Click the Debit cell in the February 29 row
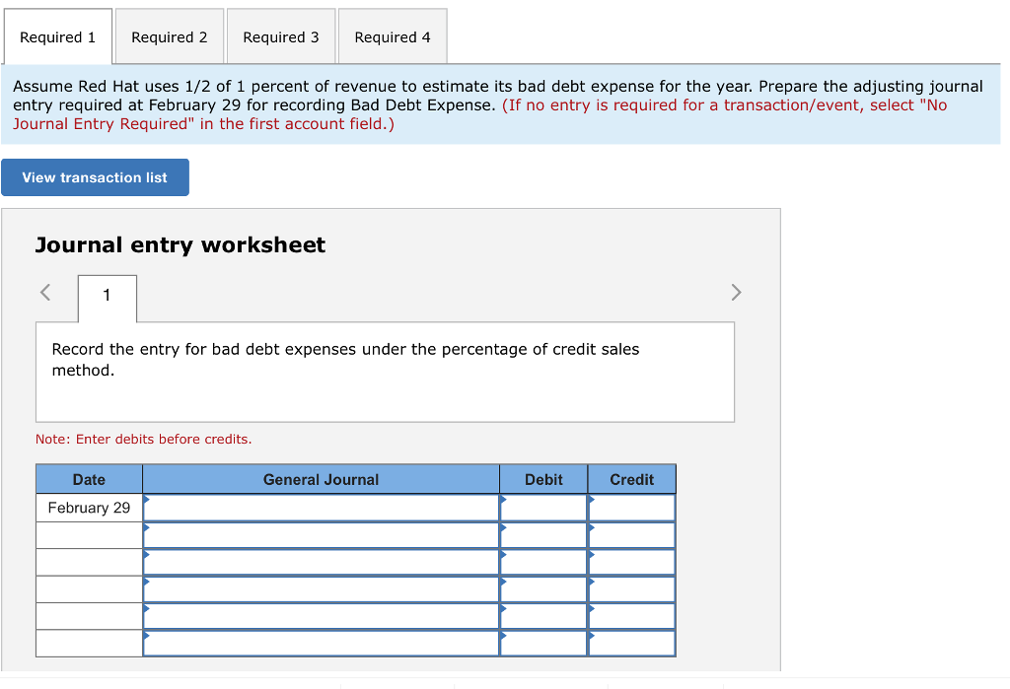Viewport: 1010px width, 689px height. [x=543, y=508]
